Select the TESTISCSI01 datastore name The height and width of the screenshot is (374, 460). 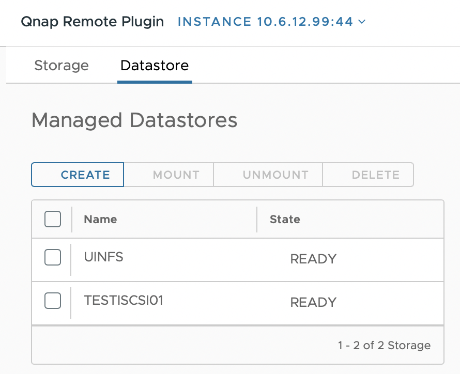click(x=124, y=300)
